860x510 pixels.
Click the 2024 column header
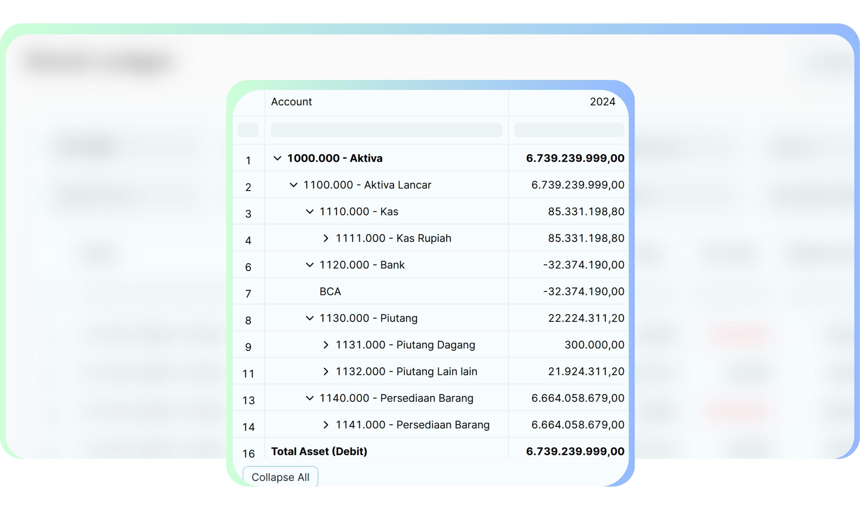[602, 102]
